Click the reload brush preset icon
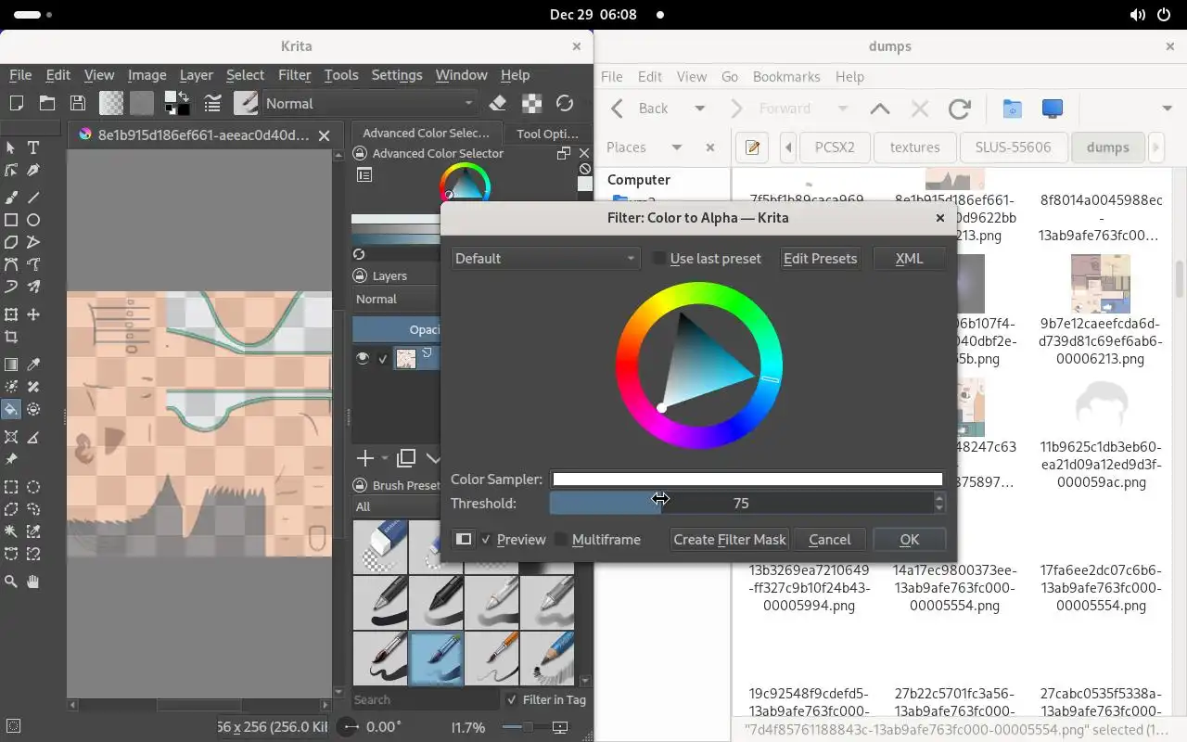 [x=564, y=103]
